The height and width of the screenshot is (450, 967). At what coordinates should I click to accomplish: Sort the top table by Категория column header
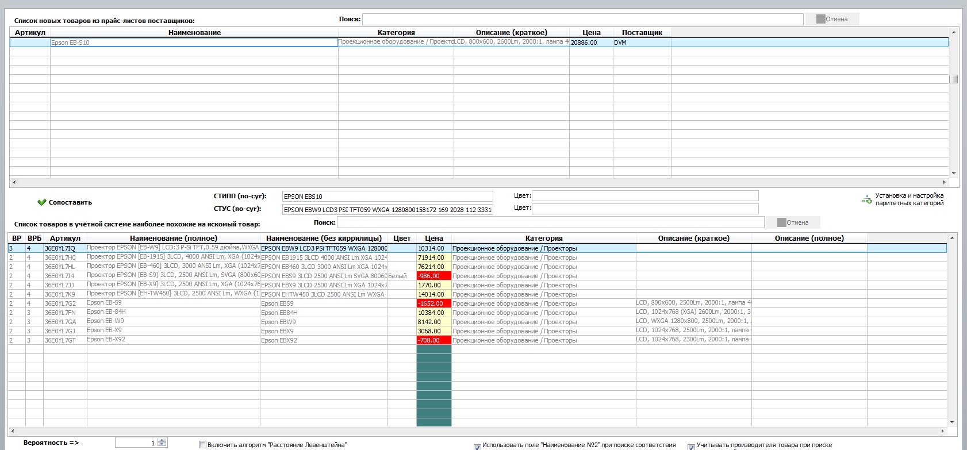(396, 33)
